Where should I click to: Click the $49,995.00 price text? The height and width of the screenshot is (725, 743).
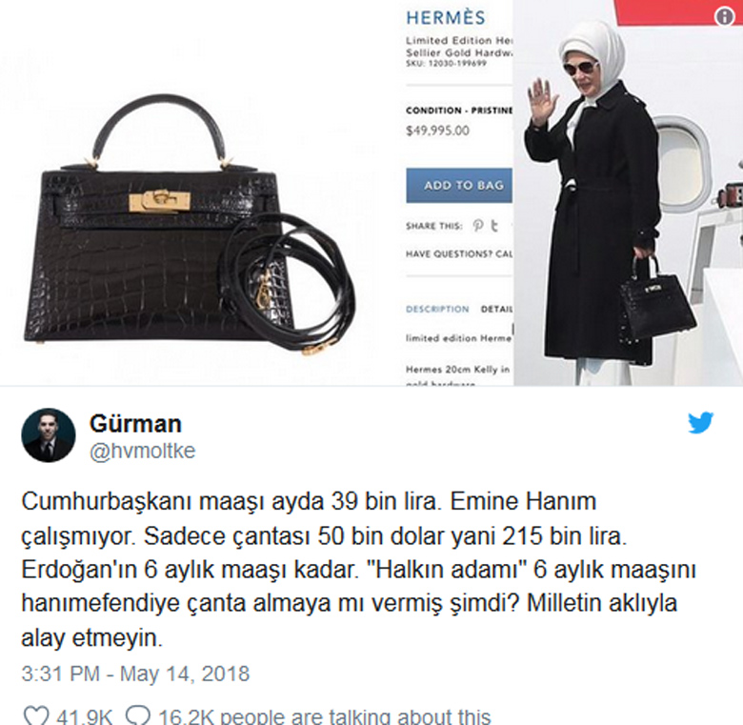[437, 131]
